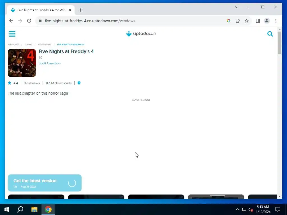This screenshot has width=287, height=215.
Task: Click the rating star icon
Action: point(10,83)
